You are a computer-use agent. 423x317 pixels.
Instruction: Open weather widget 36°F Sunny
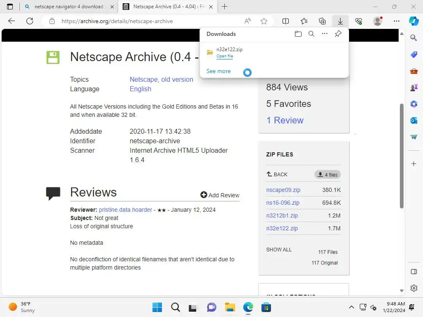click(x=21, y=307)
